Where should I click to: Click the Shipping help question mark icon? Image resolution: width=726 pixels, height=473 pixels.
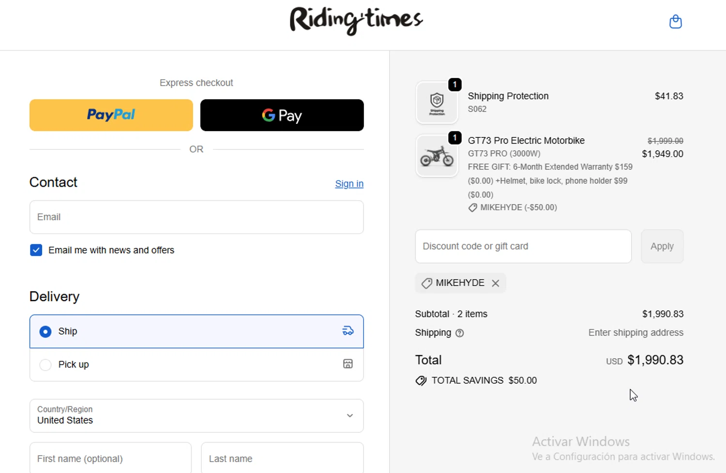point(460,333)
